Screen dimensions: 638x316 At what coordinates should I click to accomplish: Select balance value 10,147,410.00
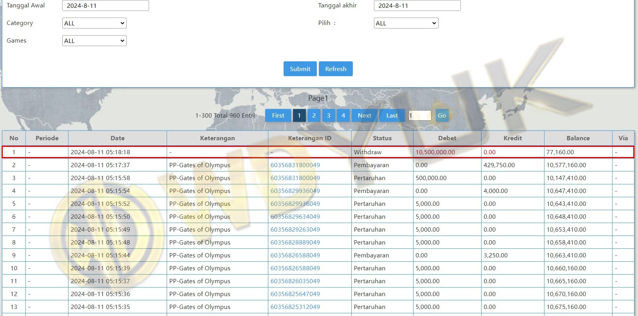(x=566, y=178)
